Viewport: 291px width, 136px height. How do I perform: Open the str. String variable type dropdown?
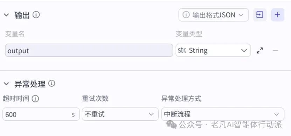213,50
